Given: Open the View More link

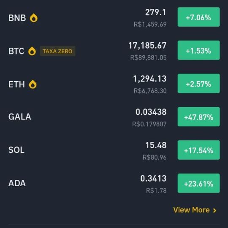Looking at the screenshot, I should coord(195,210).
